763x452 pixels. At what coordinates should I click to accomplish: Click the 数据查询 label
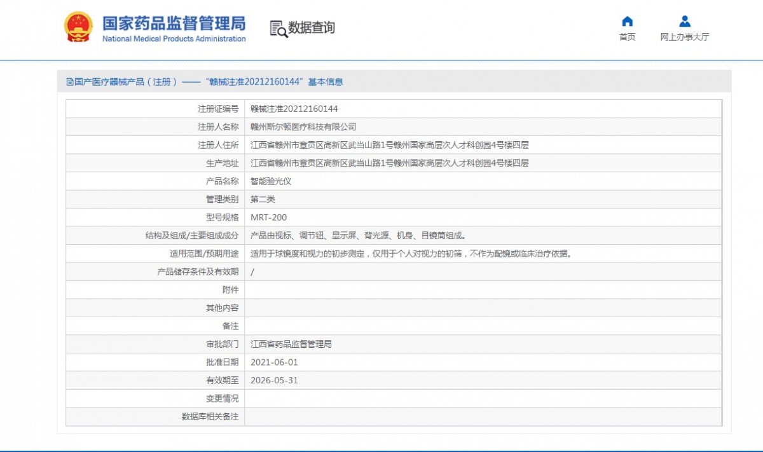tap(312, 28)
